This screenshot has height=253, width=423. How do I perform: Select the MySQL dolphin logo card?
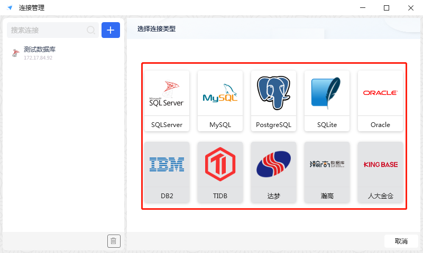pos(220,101)
